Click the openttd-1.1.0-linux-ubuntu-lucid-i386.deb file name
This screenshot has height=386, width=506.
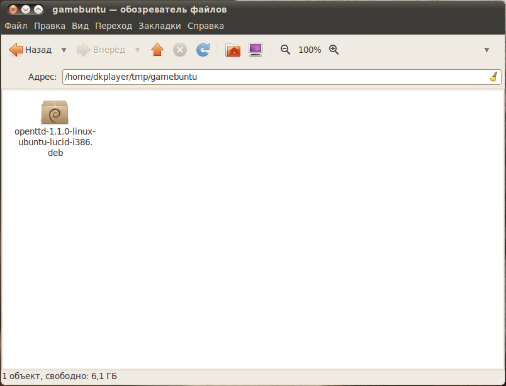[55, 142]
